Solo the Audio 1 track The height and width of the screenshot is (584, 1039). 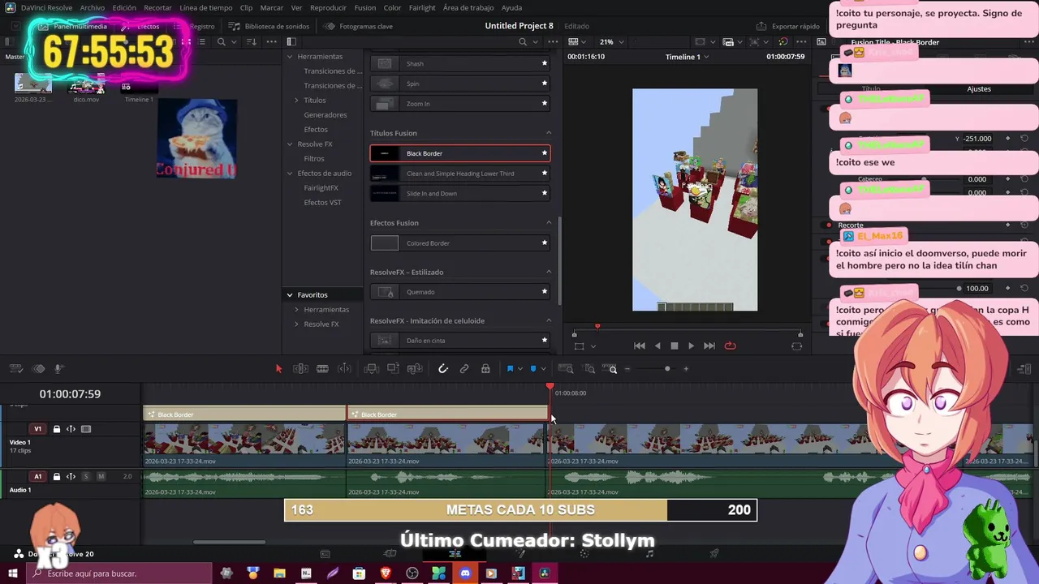[86, 477]
